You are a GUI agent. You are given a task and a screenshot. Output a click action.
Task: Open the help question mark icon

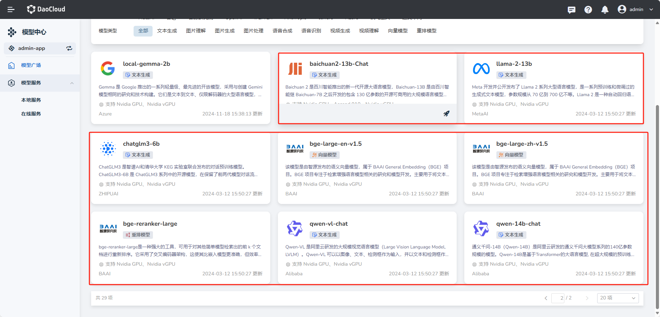tap(588, 10)
